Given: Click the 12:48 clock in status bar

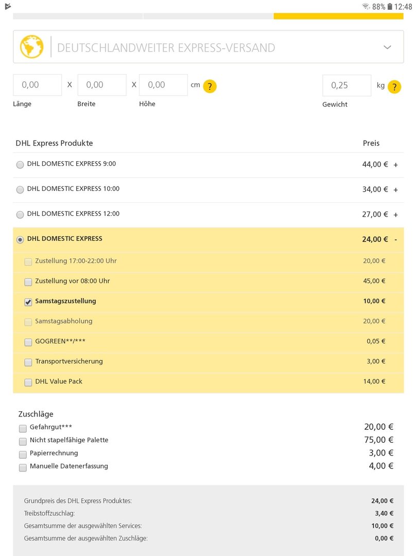Looking at the screenshot, I should tap(403, 7).
